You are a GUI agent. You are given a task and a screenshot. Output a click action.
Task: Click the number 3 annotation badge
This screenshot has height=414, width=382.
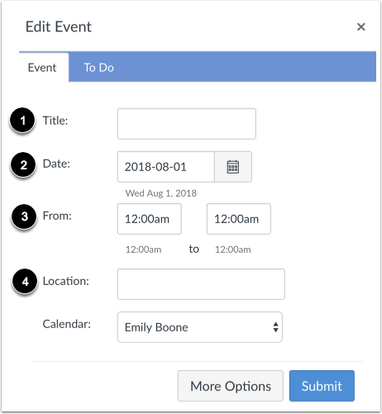(24, 217)
